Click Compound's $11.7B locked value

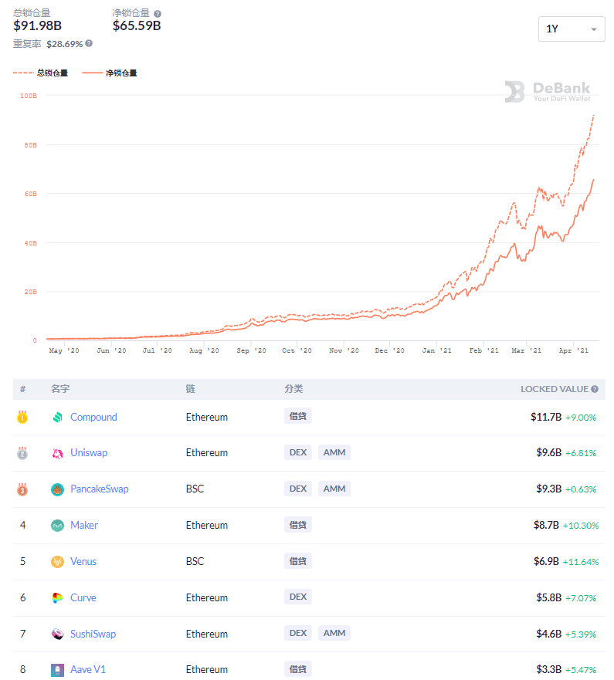click(546, 418)
